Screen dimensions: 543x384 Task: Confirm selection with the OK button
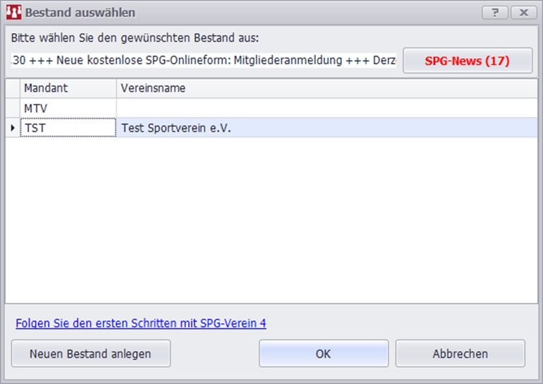pyautogui.click(x=323, y=354)
